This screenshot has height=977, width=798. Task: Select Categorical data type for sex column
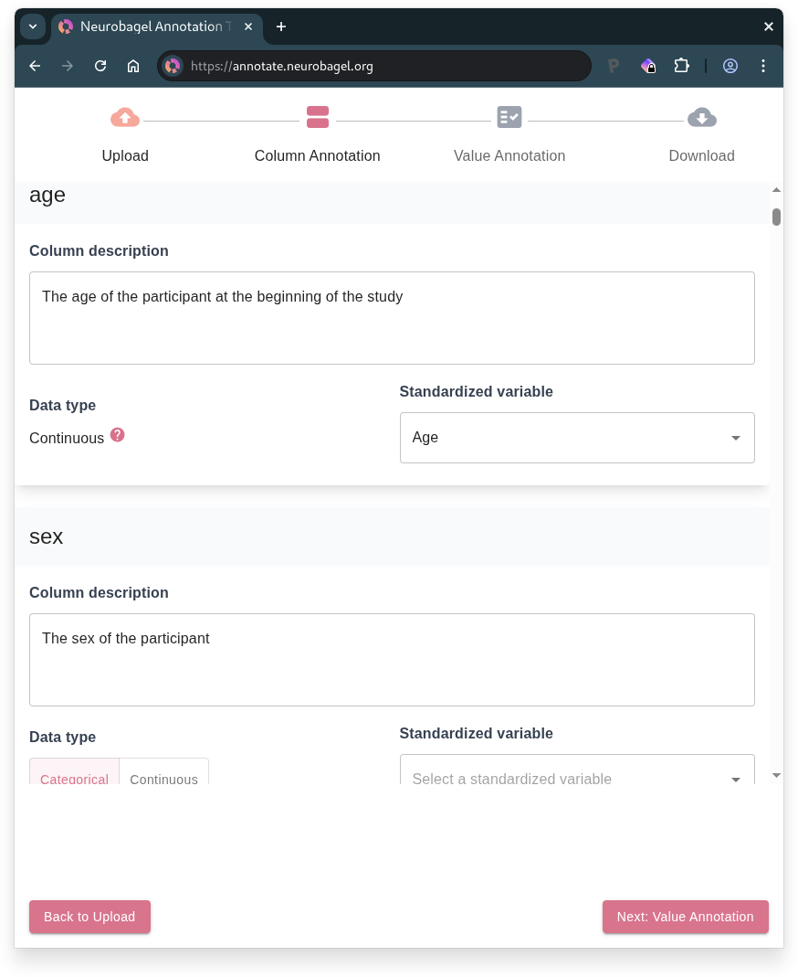(x=74, y=780)
